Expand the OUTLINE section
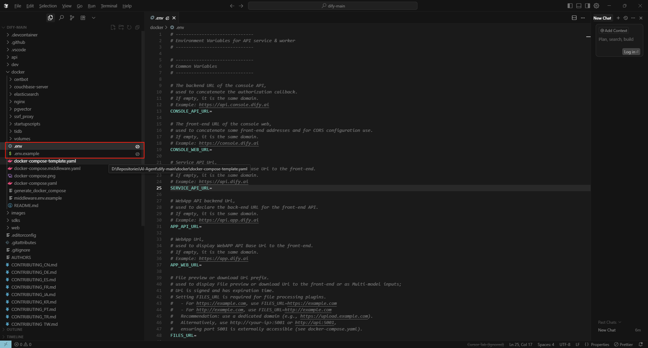Image resolution: width=648 pixels, height=348 pixels. point(15,329)
